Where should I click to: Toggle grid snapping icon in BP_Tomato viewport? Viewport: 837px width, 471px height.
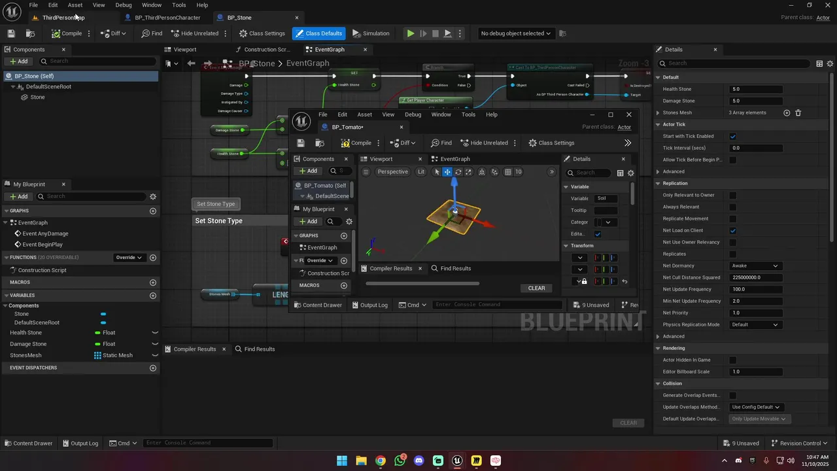tap(507, 172)
